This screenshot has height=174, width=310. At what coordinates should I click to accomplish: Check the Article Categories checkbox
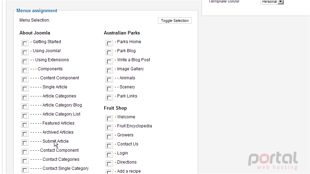click(25, 98)
